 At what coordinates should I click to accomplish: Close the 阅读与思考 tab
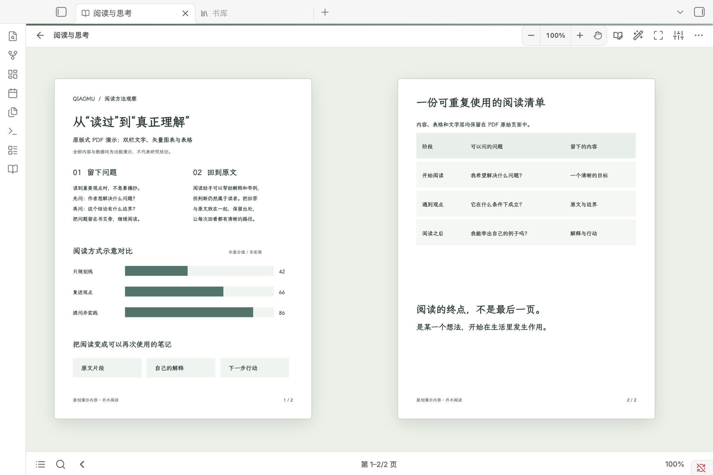point(185,13)
